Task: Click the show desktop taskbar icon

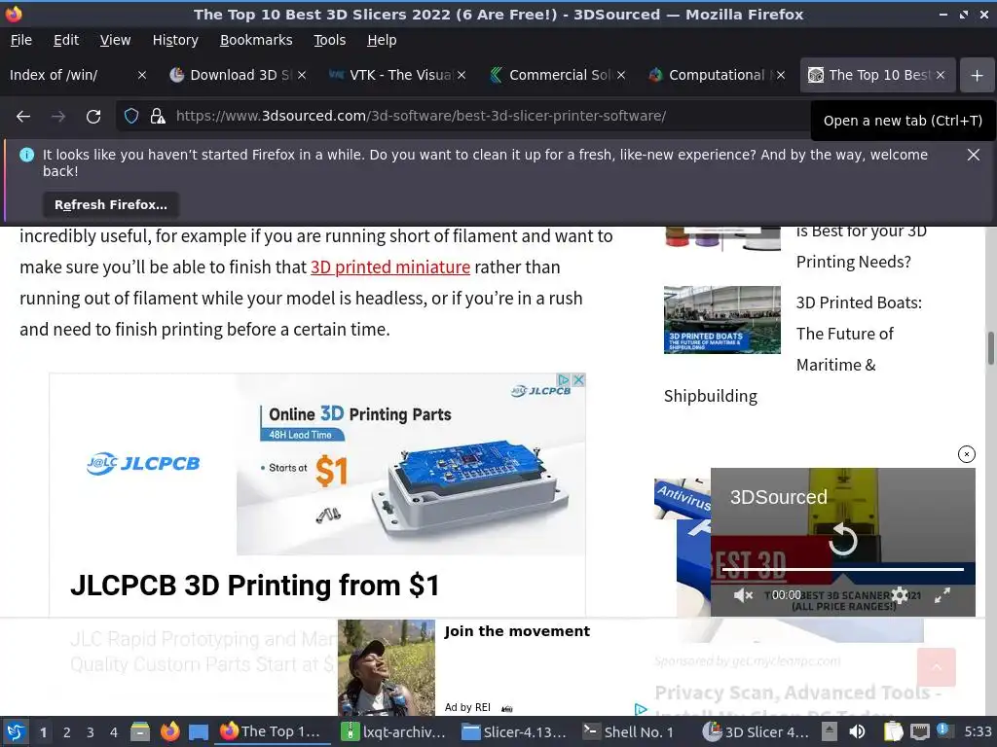Action: click(x=199, y=731)
